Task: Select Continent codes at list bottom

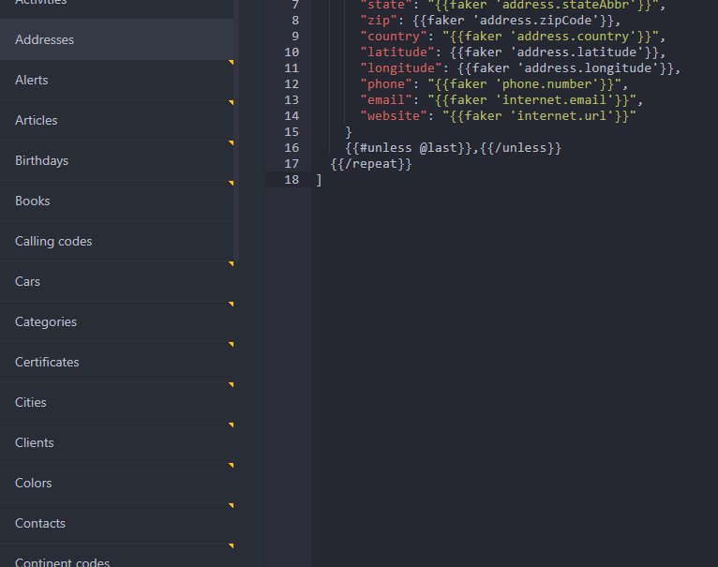Action: point(62,561)
